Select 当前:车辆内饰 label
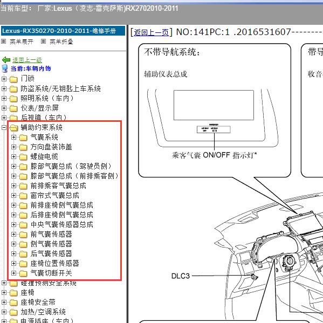The image size is (323, 323). click(x=31, y=68)
